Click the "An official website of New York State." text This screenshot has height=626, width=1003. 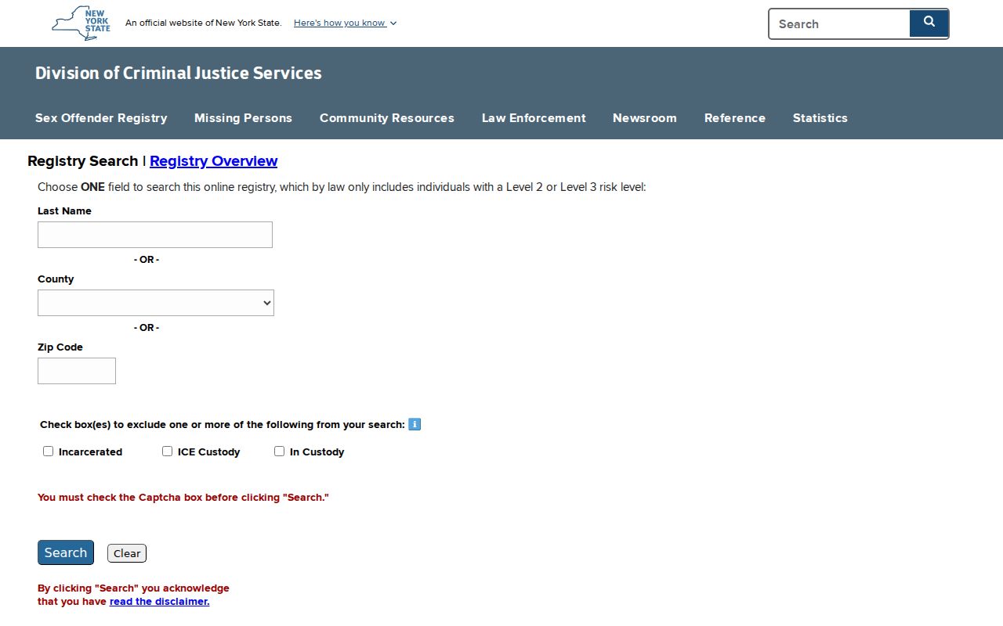pos(204,23)
